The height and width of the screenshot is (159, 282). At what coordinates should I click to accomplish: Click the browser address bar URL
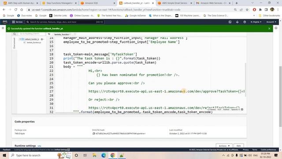coord(106,10)
